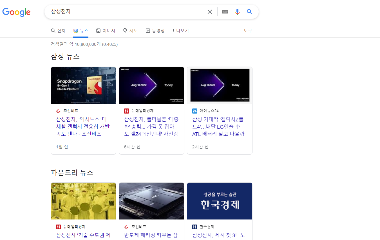Image resolution: width=380 pixels, height=240 pixels.
Task: Click the 뉴데일리경제 source icon in 삼성 뉴스
Action: pos(127,111)
